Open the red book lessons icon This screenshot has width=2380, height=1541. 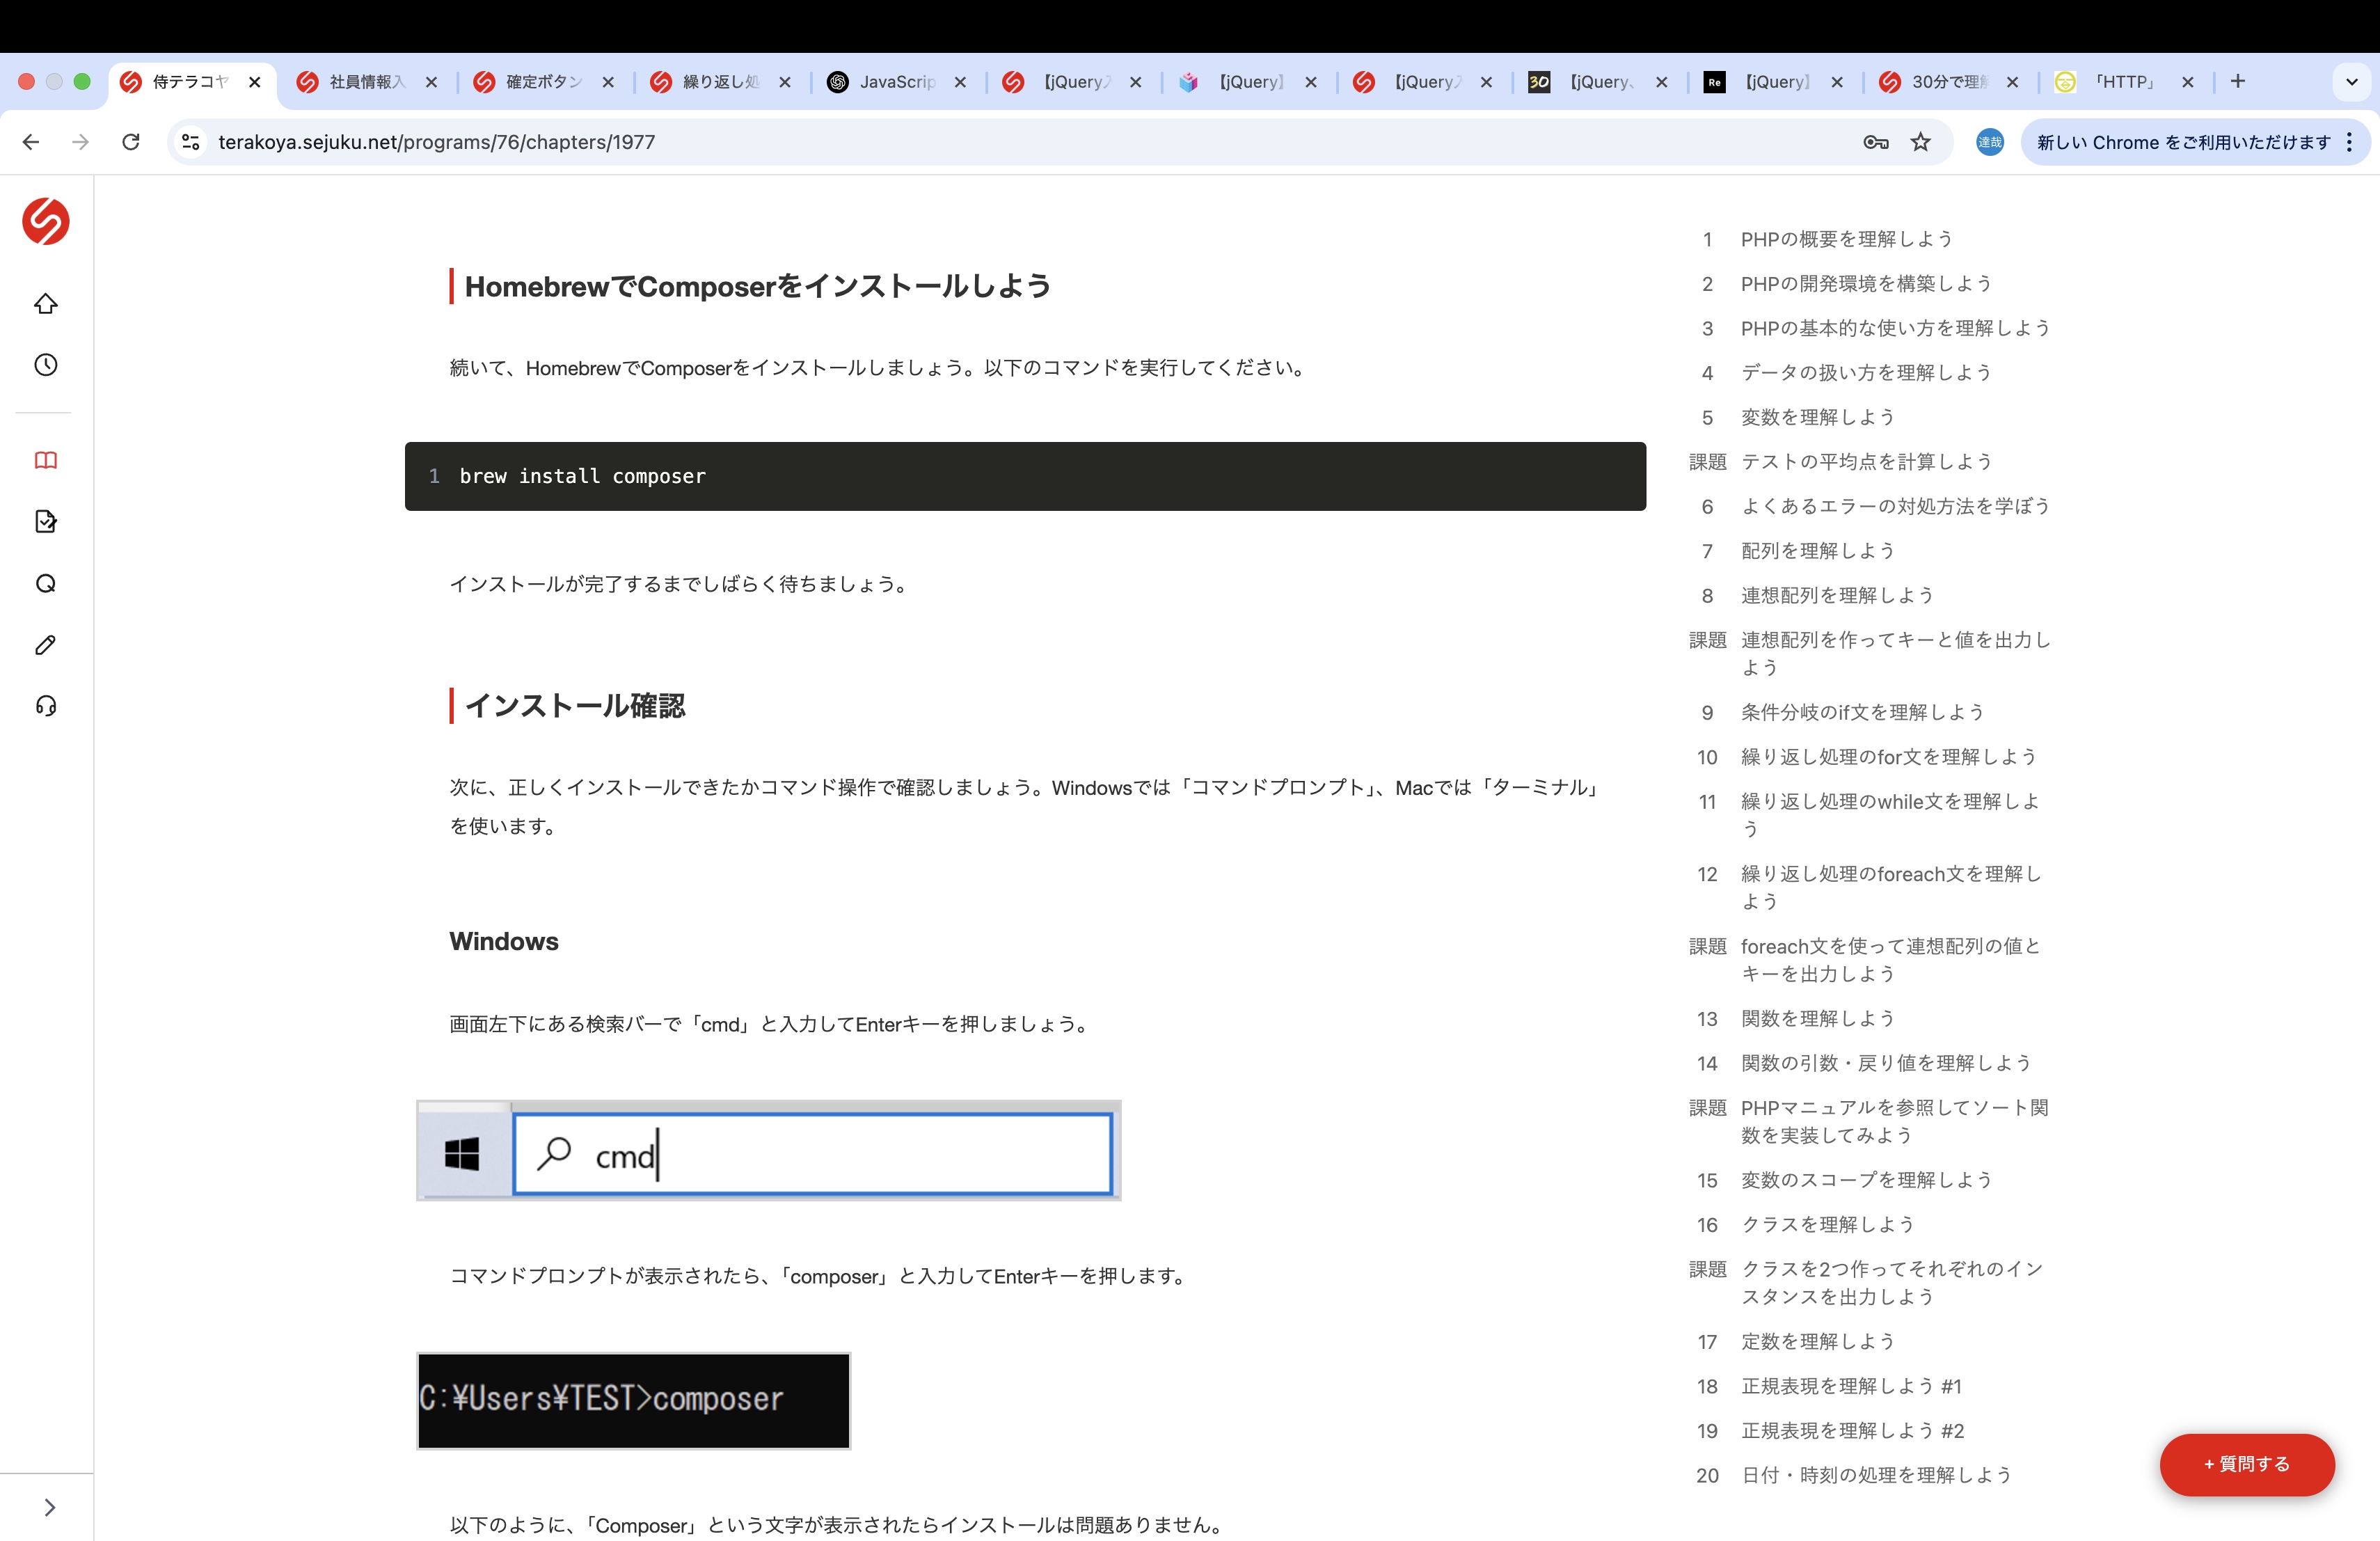pyautogui.click(x=46, y=460)
